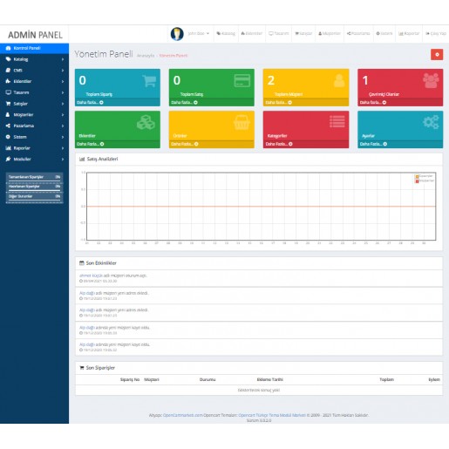This screenshot has height=449, width=449.
Task: Expand the Eklentiler sidebar menu chevron
Action: (63, 81)
